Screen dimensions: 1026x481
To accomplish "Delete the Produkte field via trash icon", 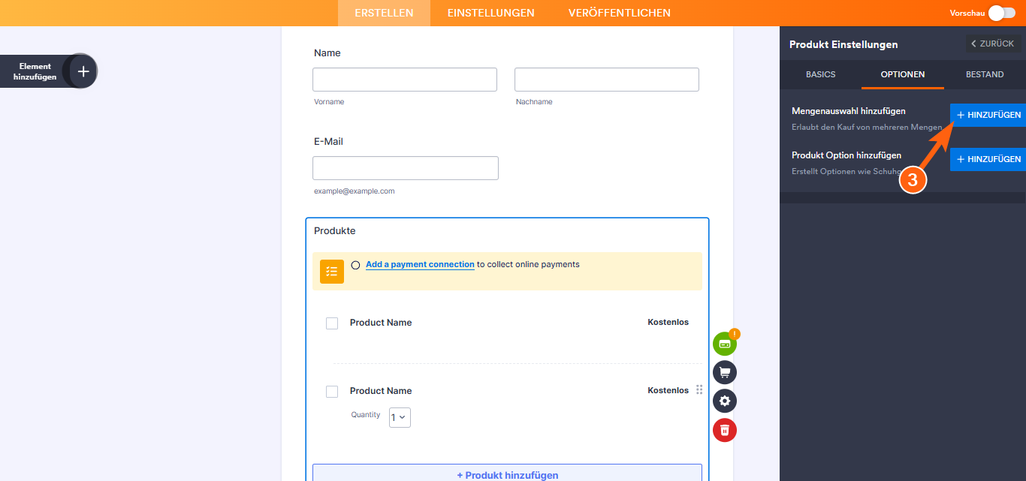I will tap(725, 430).
